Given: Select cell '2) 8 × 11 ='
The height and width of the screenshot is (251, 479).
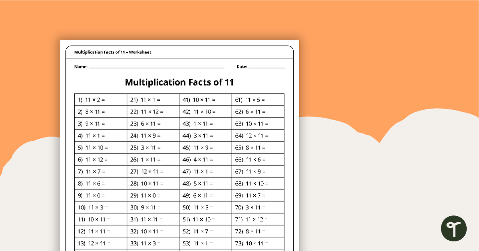Looking at the screenshot, I should (x=101, y=112).
